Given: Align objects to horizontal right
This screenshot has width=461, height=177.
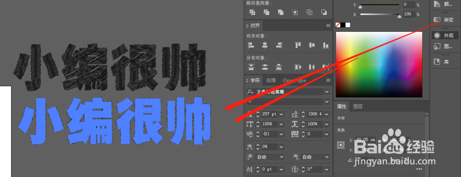Looking at the screenshot, I should pyautogui.click(x=279, y=45).
